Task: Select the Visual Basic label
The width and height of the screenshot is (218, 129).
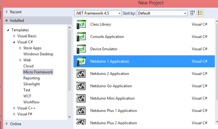Action: (x=27, y=36)
